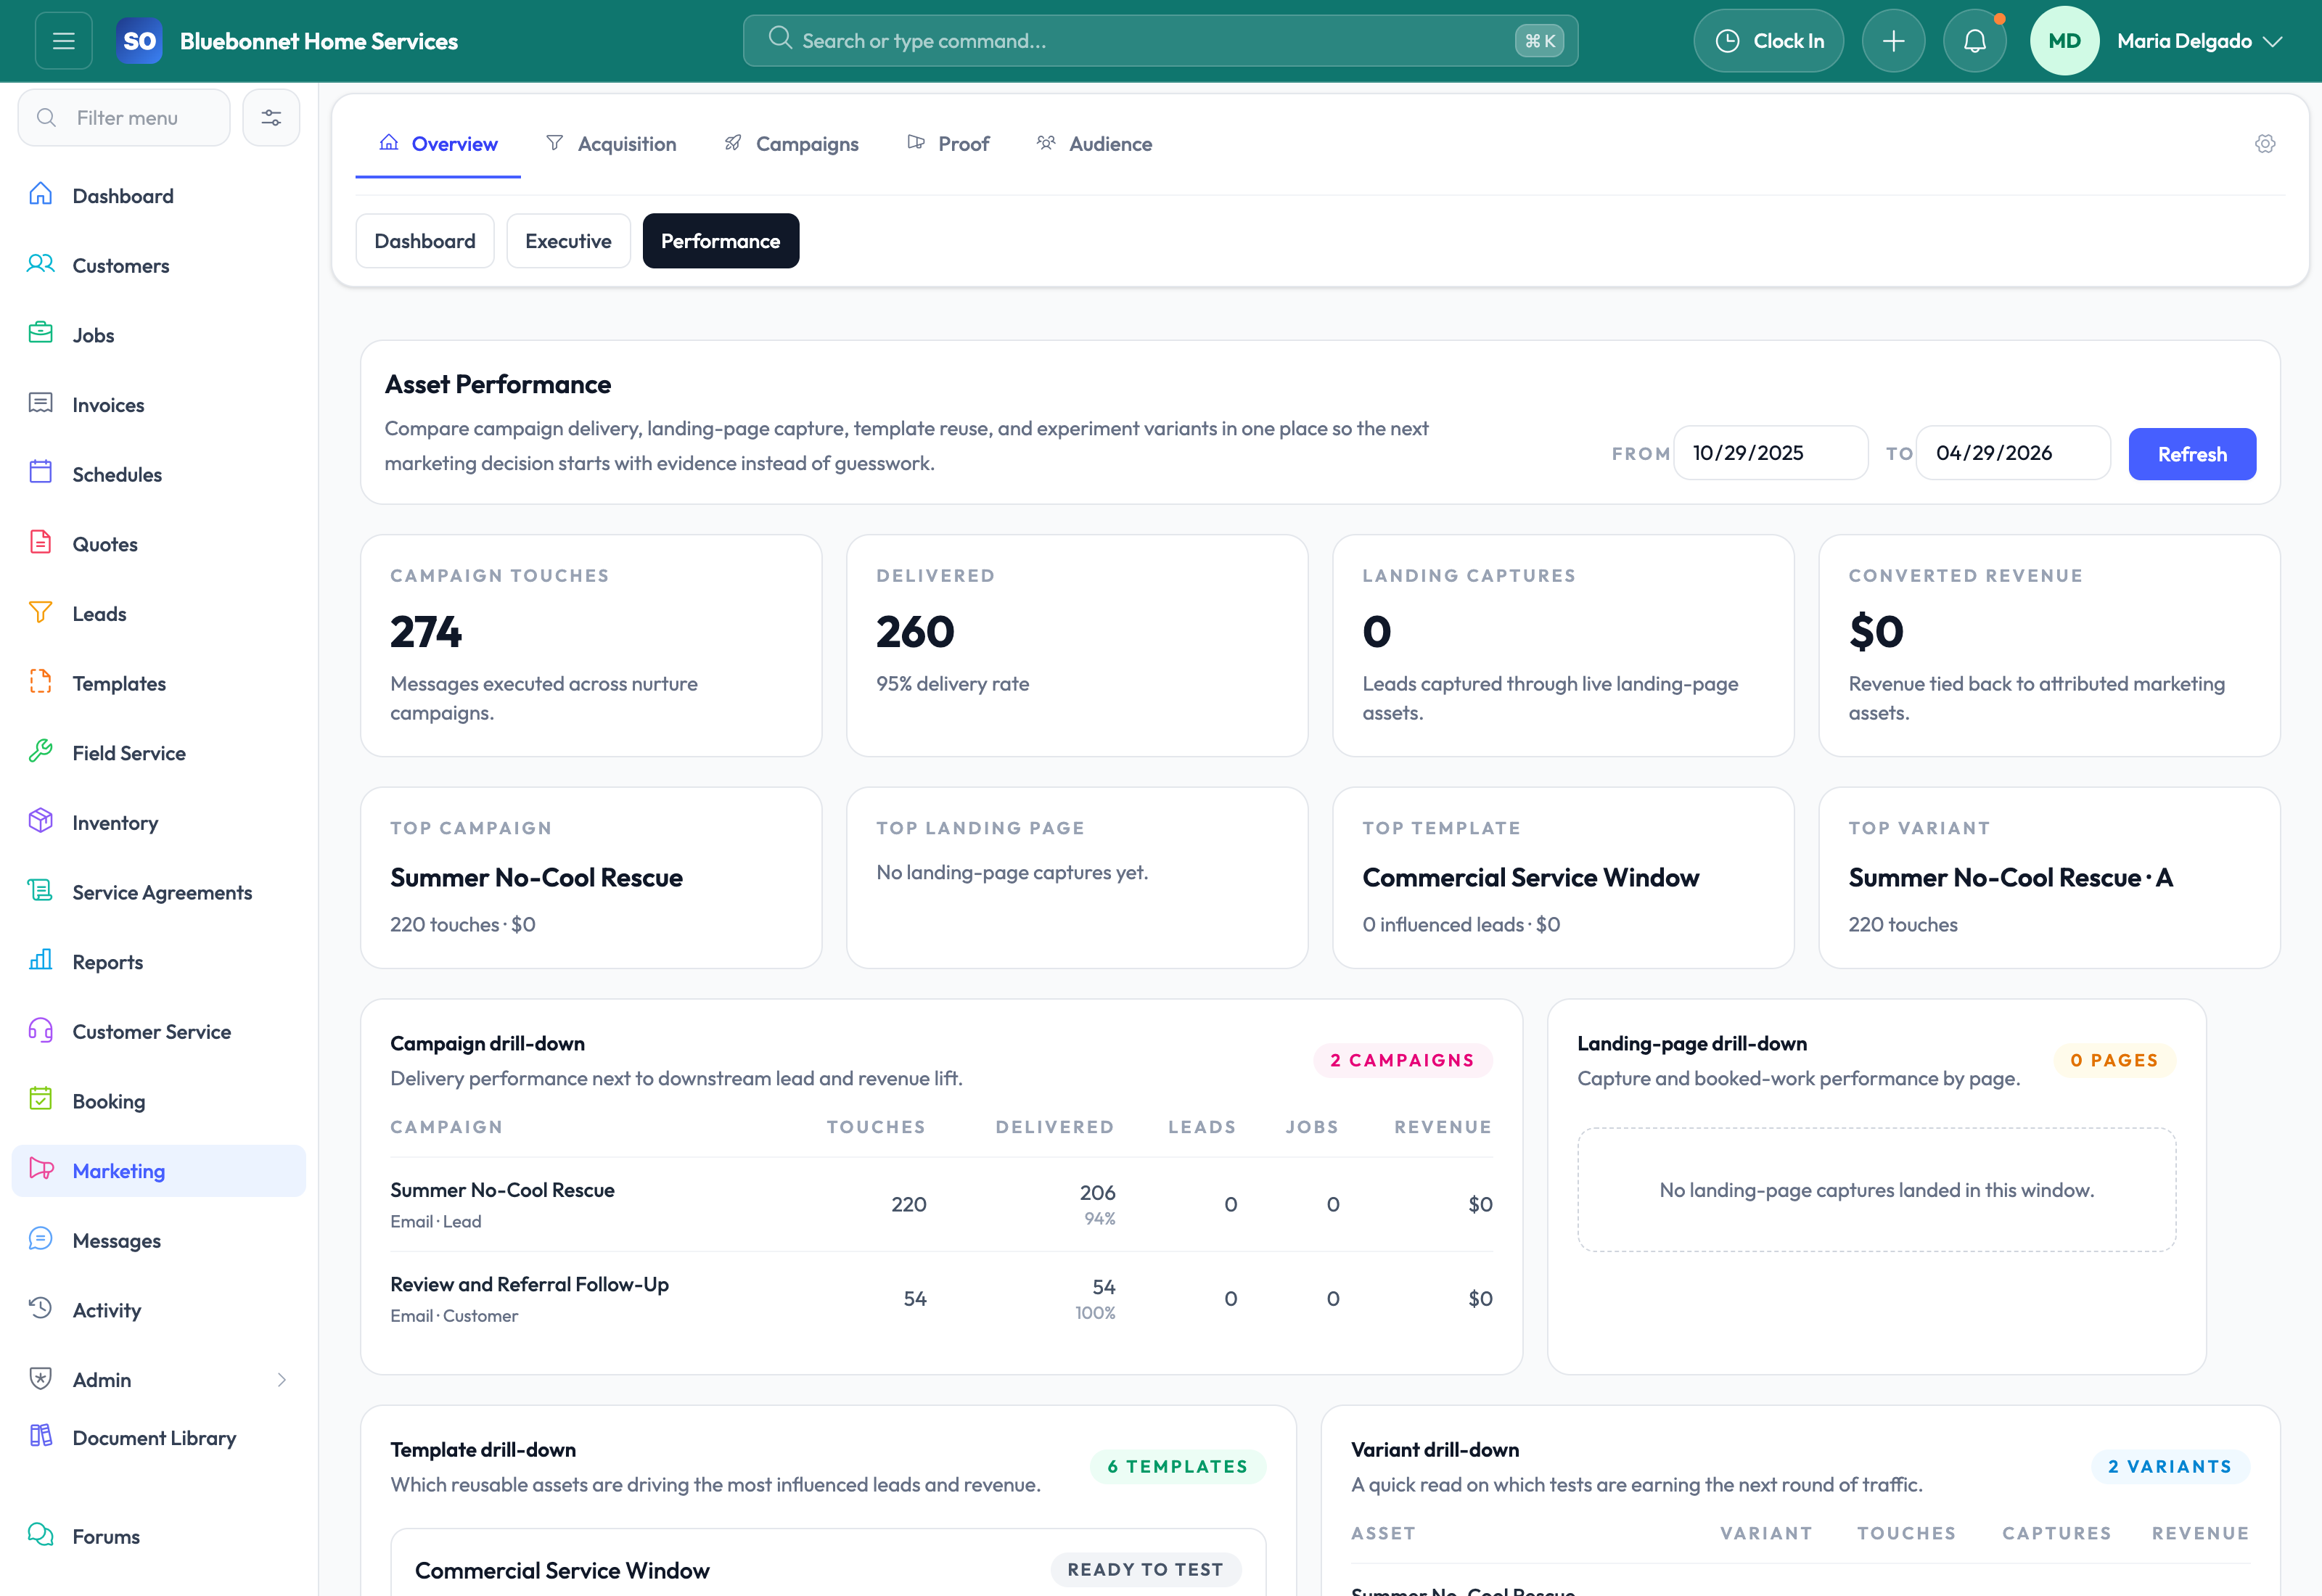The width and height of the screenshot is (2322, 1596).
Task: Switch to the Audience tab
Action: pos(1094,144)
